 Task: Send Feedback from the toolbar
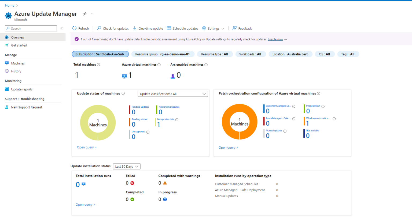tap(242, 28)
